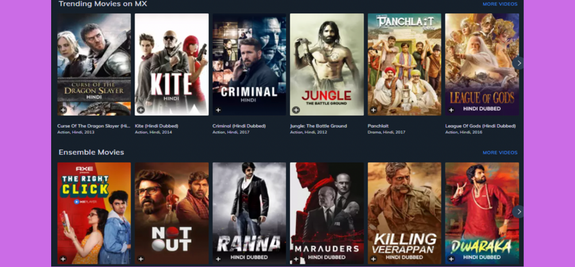Add League of Gods to watchlist
This screenshot has height=267, width=575.
point(451,110)
